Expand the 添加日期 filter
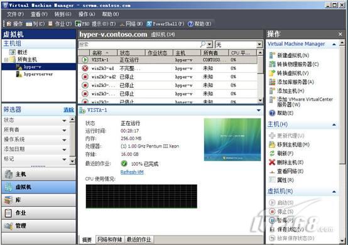Image resolution: width=348 pixels, height=245 pixels. (x=64, y=150)
